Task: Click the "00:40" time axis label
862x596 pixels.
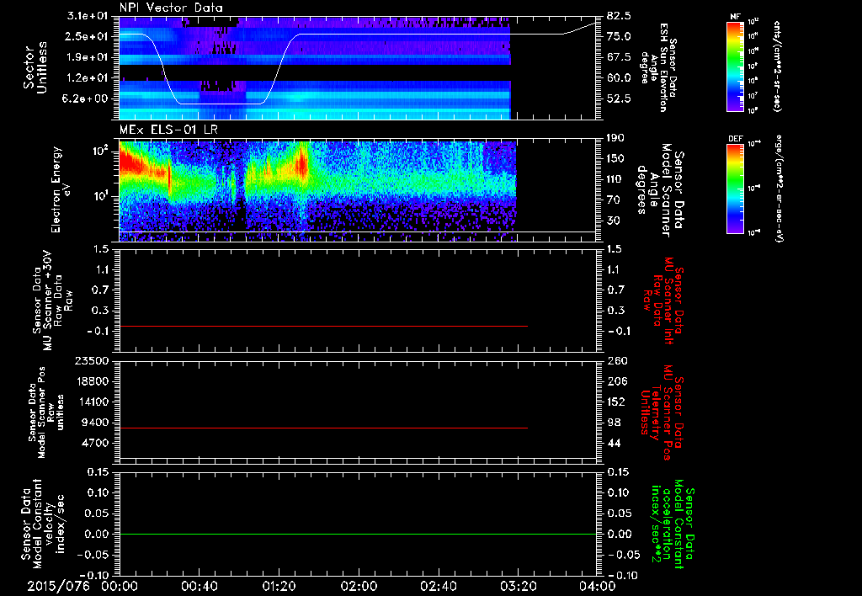Action: click(x=199, y=586)
